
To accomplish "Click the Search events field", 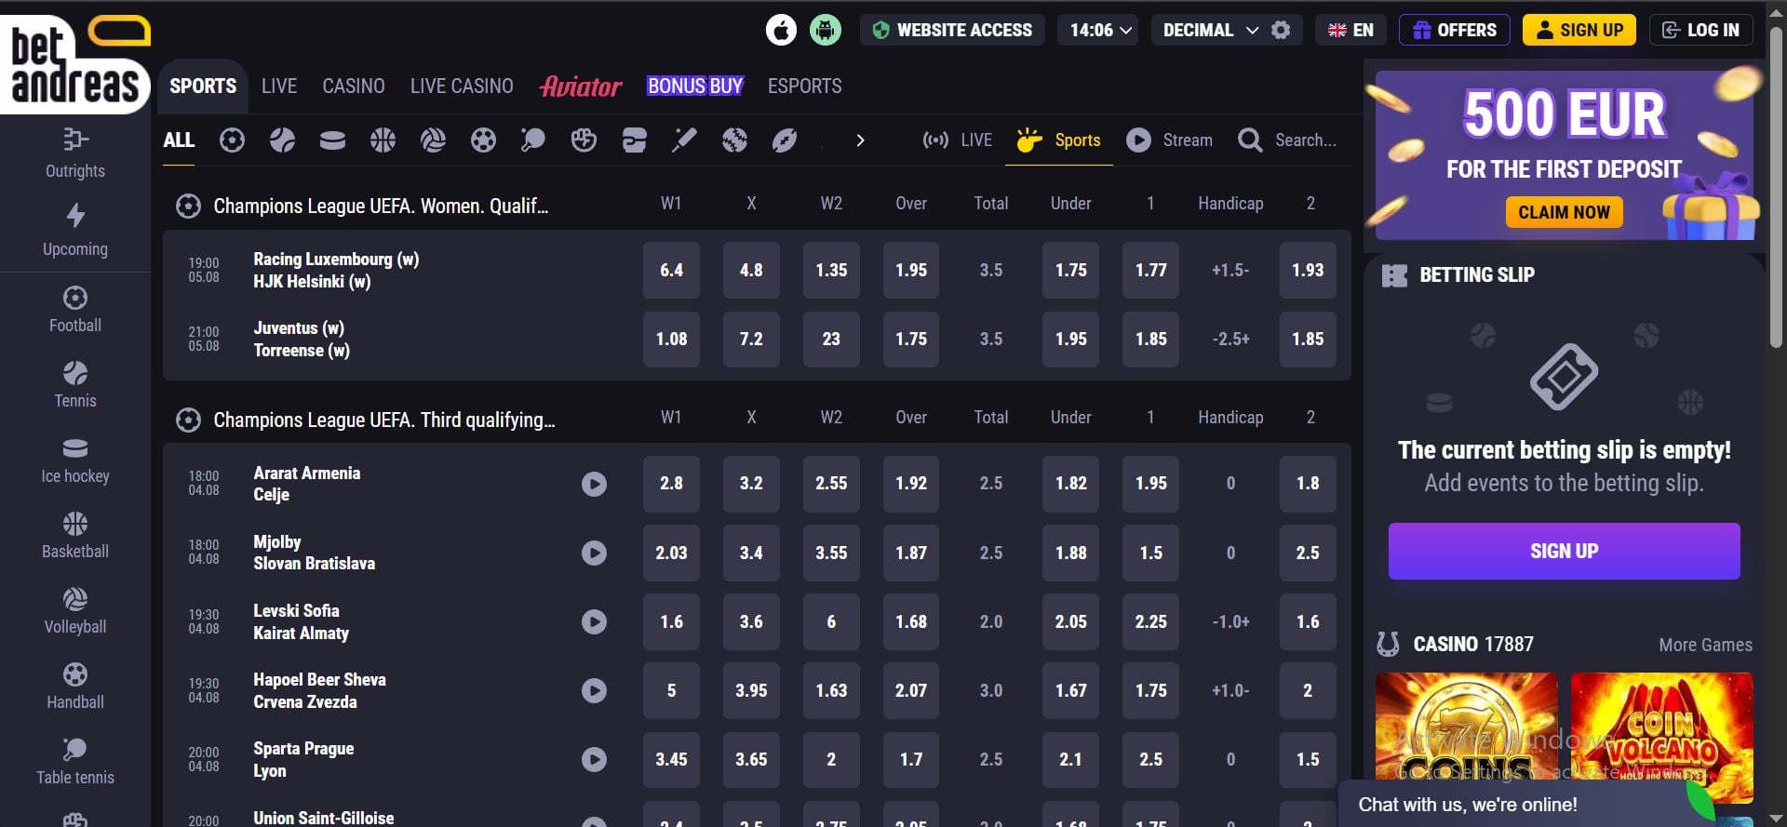I will [1288, 140].
